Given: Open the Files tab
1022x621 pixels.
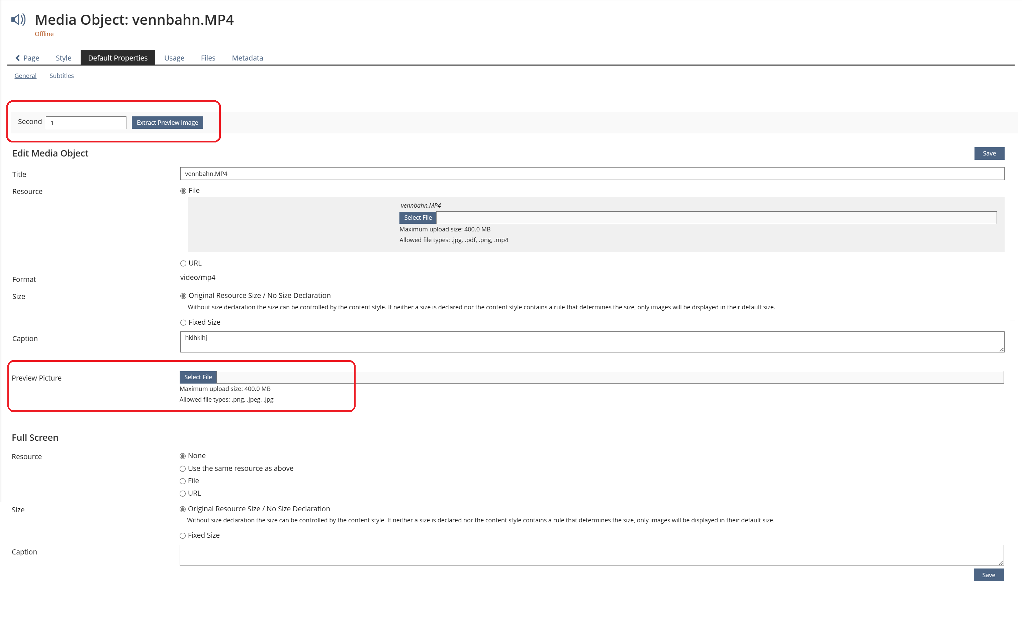Looking at the screenshot, I should coord(208,58).
